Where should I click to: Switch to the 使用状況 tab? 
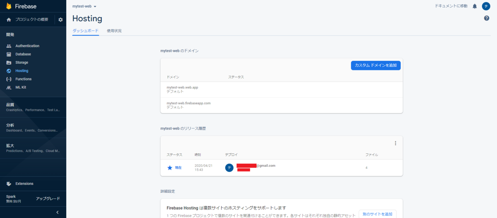click(x=114, y=31)
